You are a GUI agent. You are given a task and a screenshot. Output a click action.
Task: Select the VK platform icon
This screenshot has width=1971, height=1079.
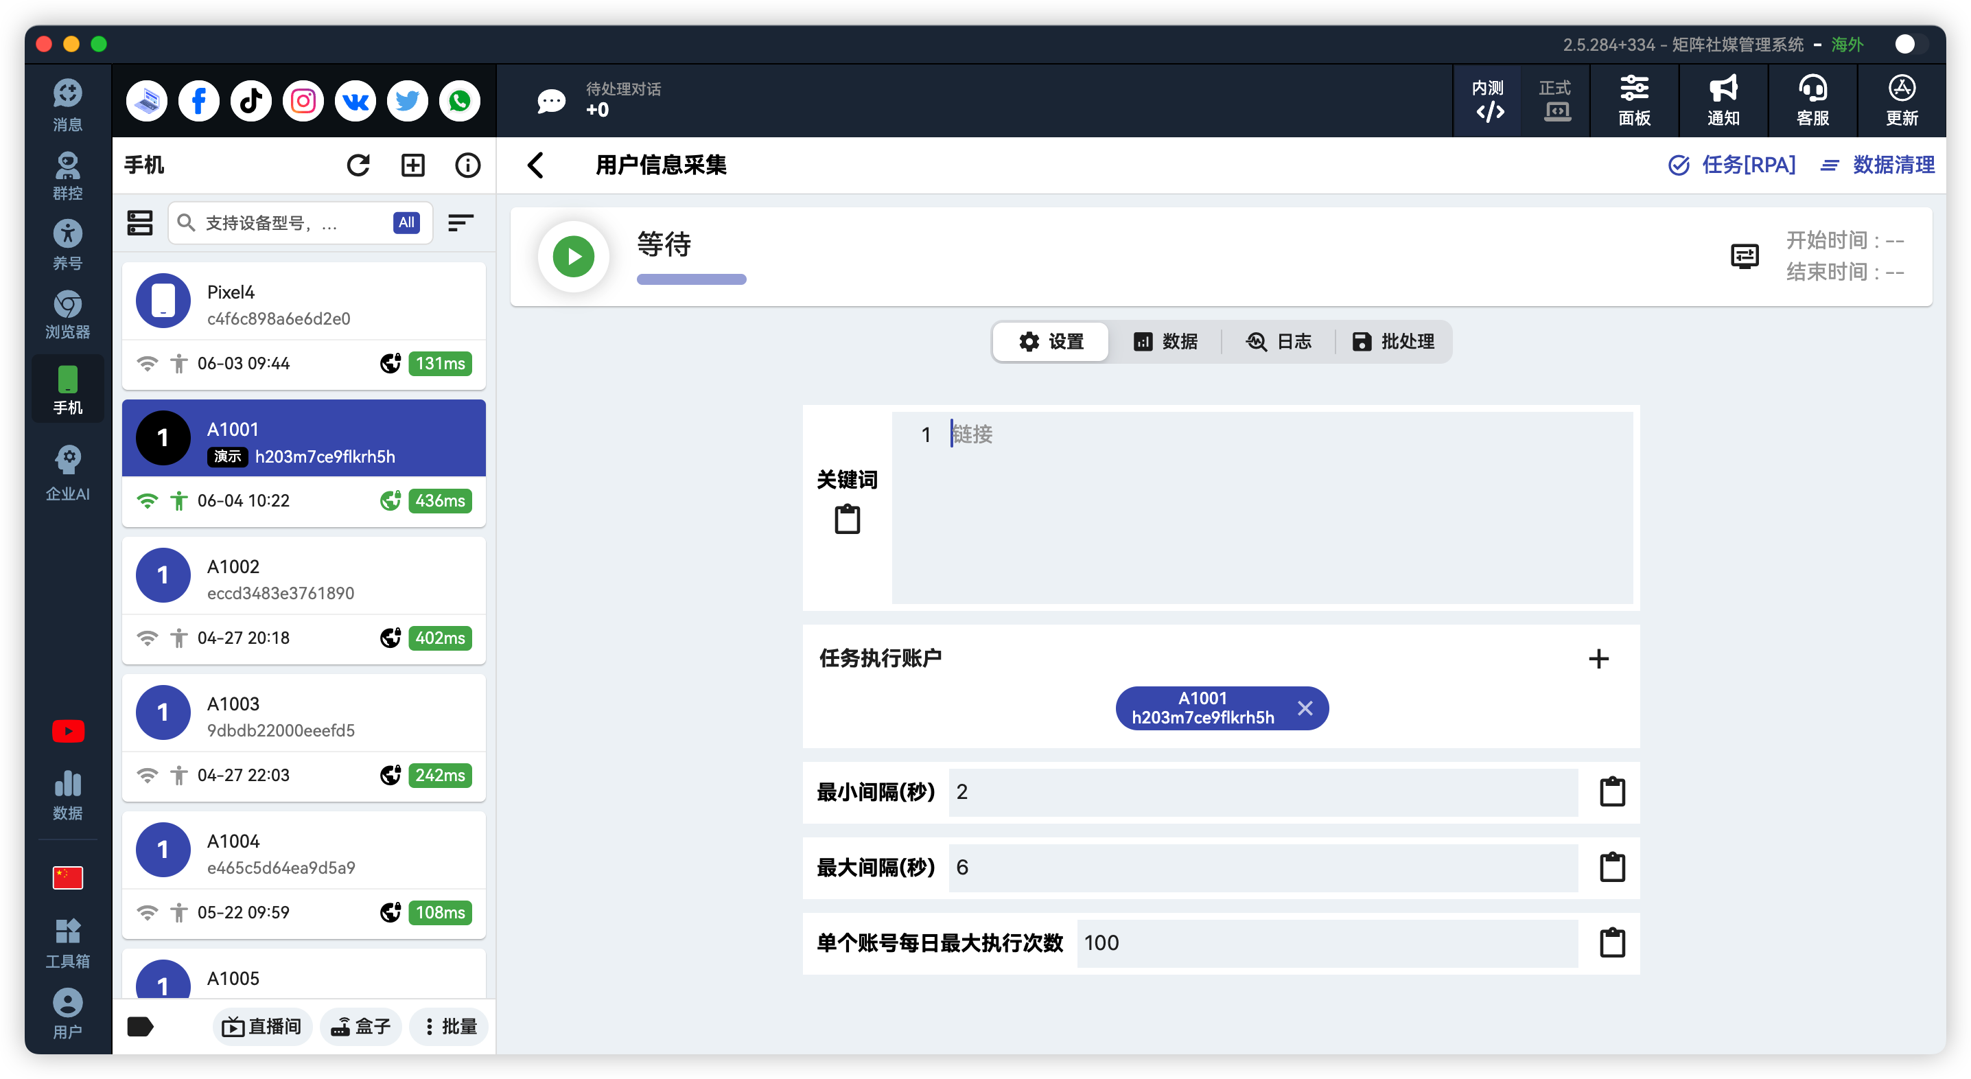click(355, 101)
